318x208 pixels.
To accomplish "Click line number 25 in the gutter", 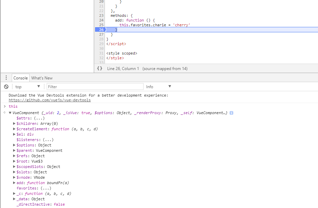I will [x=101, y=25].
